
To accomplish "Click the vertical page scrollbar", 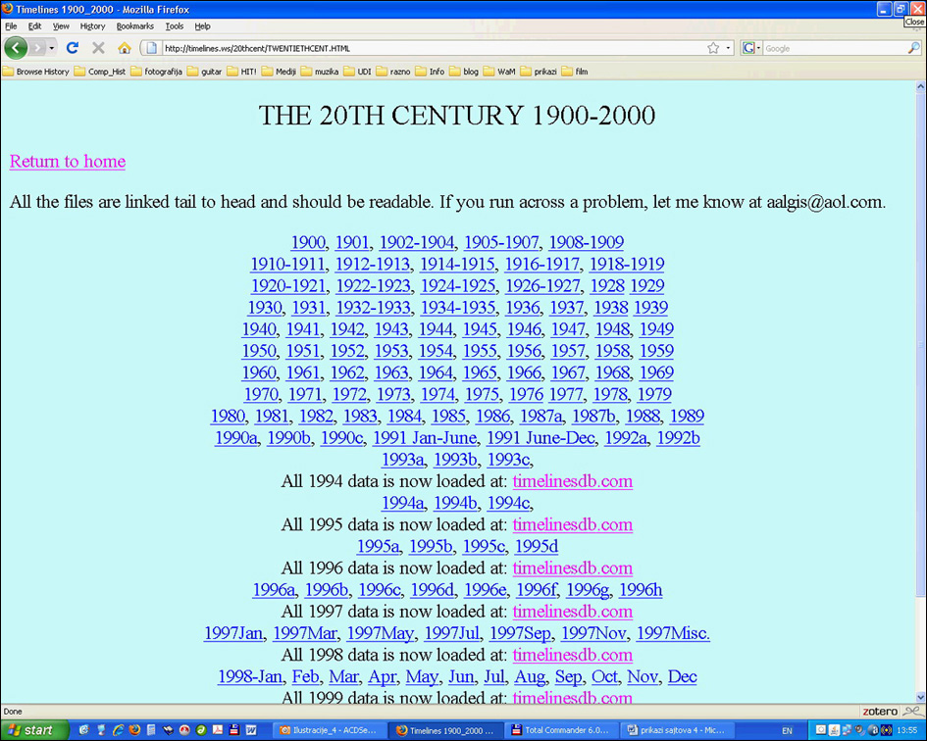I will click(x=920, y=392).
